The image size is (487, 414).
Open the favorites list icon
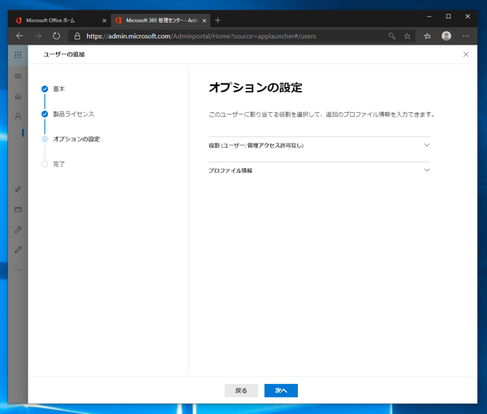point(428,37)
